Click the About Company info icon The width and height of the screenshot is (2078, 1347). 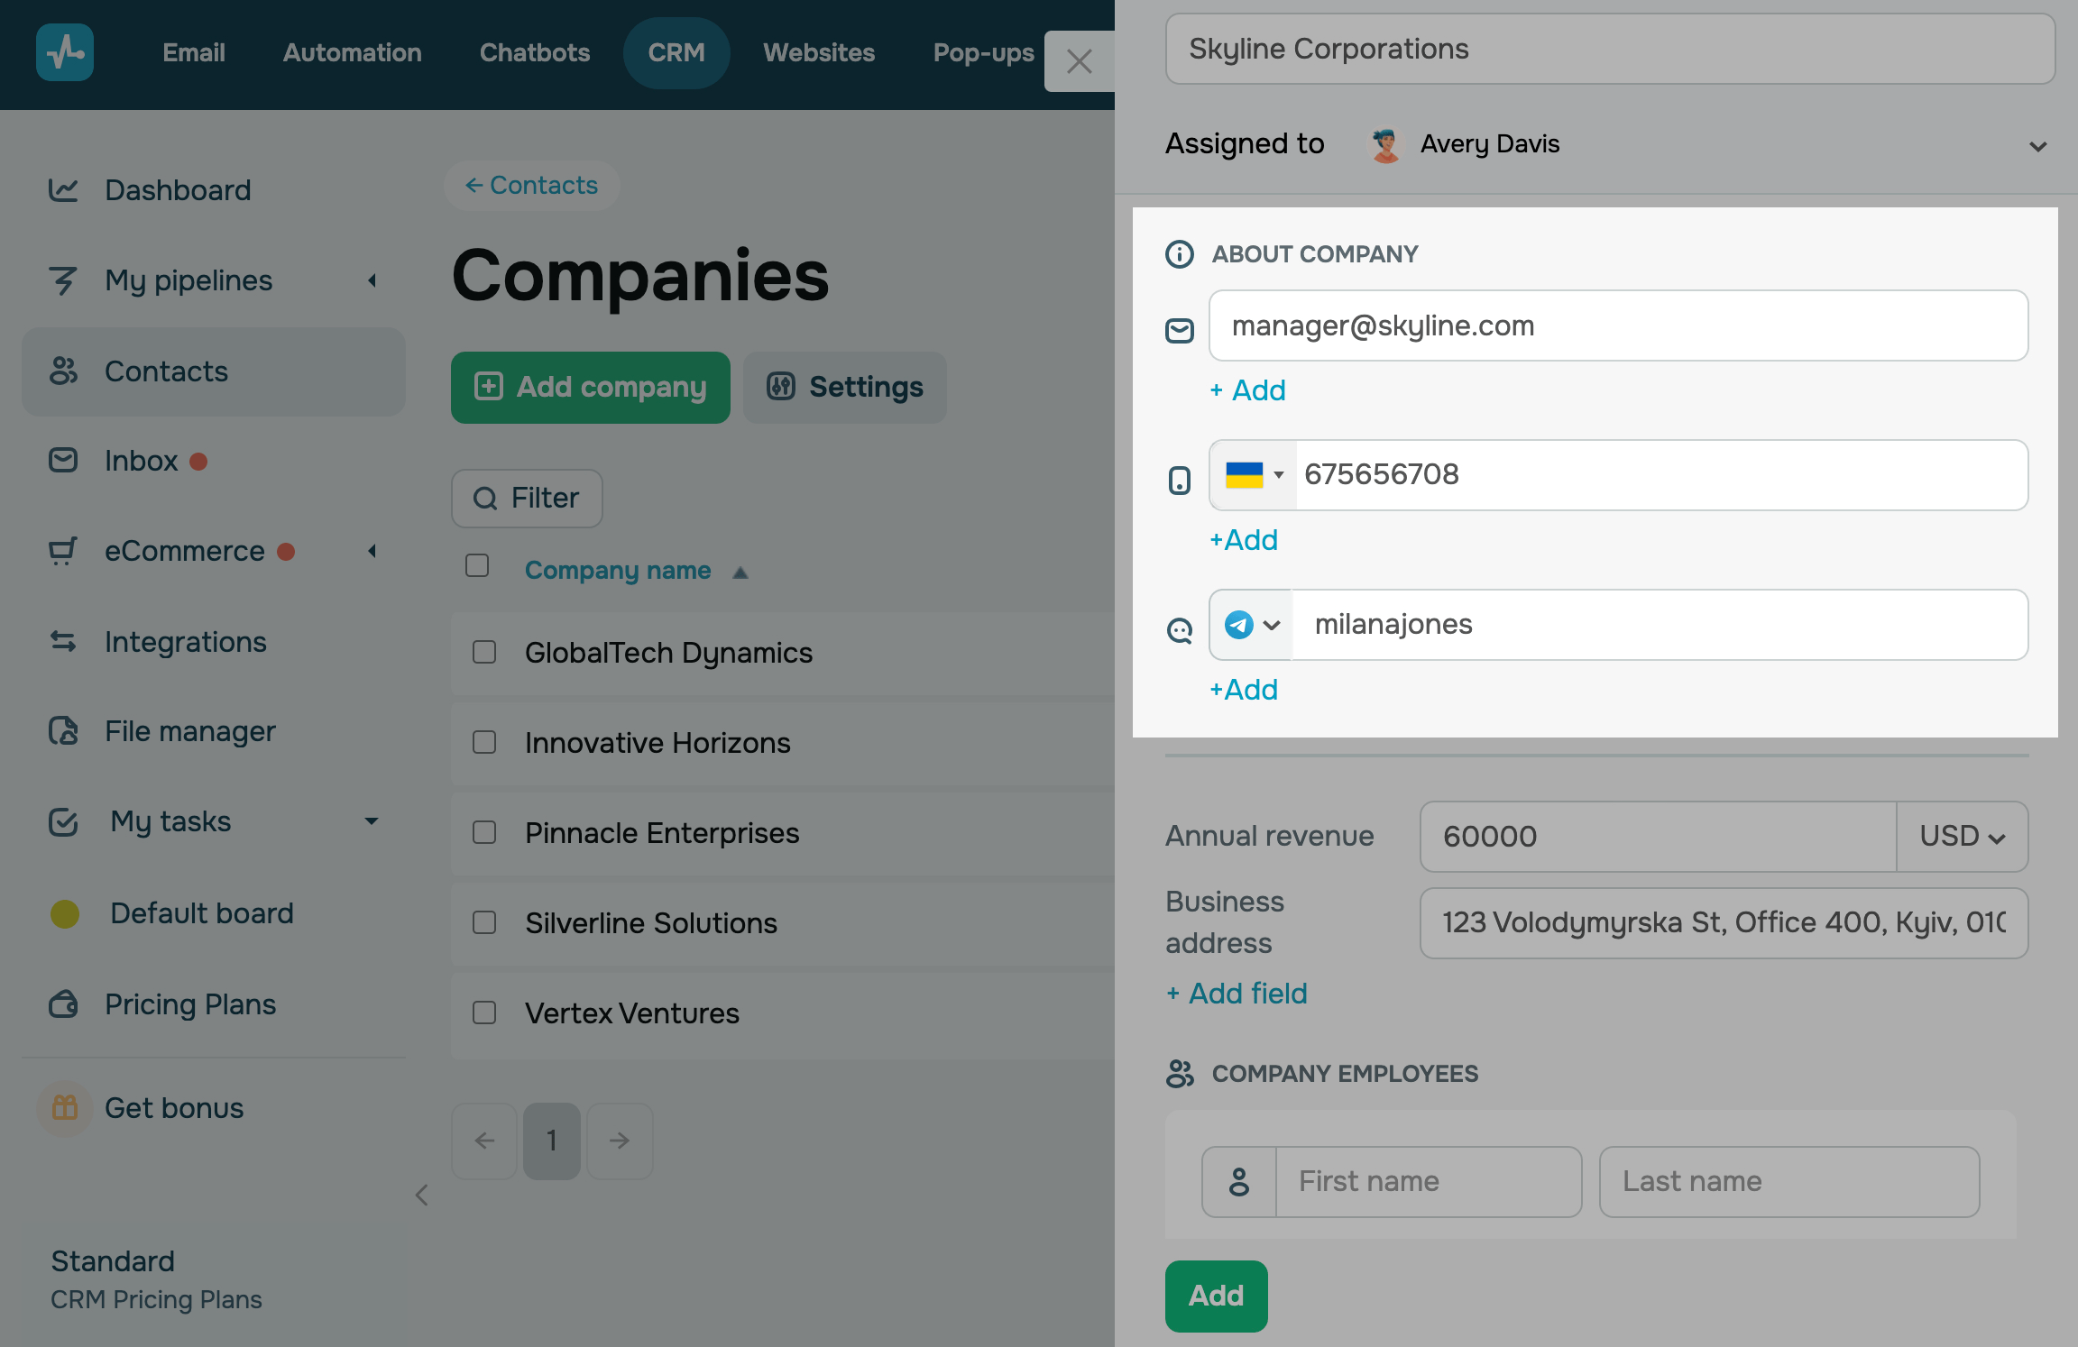pos(1180,254)
